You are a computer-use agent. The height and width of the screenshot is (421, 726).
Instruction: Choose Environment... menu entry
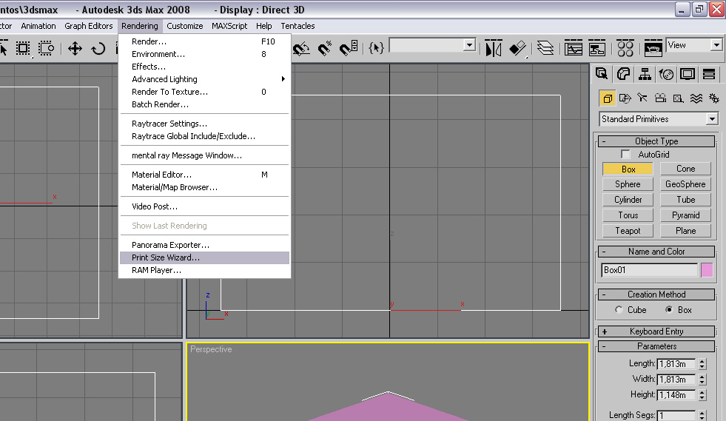(x=204, y=54)
